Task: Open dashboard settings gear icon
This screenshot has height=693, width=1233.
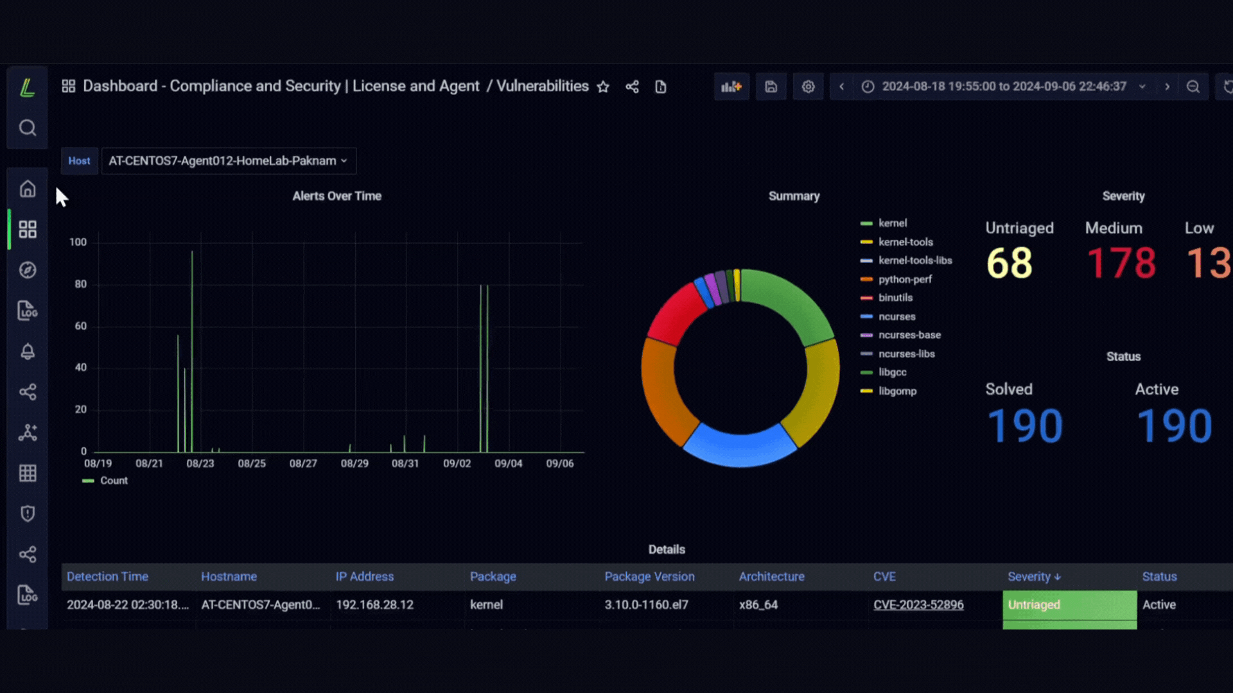Action: coord(808,87)
